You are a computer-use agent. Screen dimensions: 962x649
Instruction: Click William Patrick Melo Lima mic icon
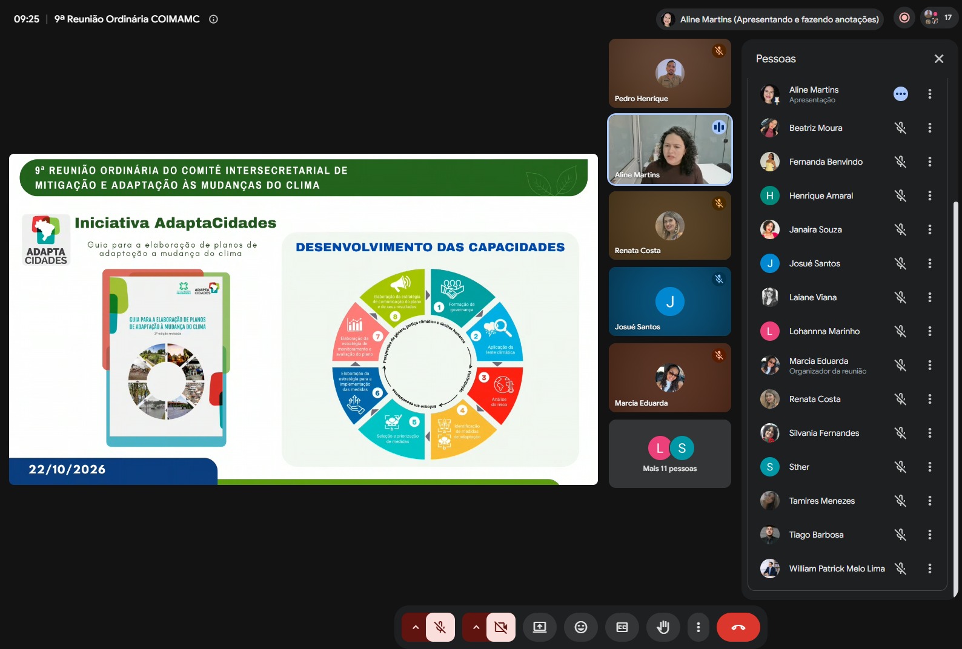tap(901, 568)
